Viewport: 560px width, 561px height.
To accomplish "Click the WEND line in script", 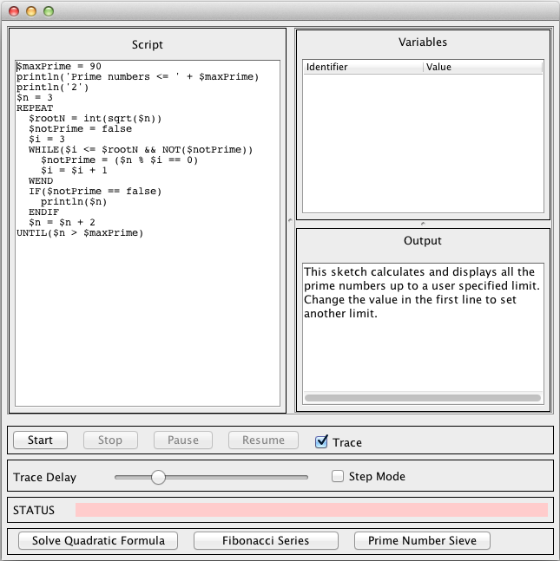I will point(41,180).
